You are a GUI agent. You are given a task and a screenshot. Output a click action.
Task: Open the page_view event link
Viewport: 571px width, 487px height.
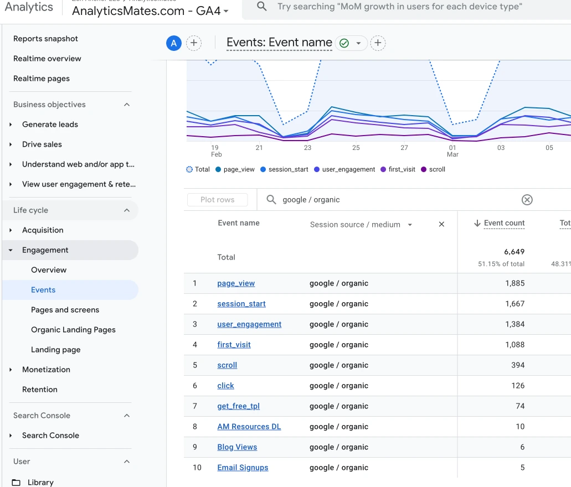(236, 283)
